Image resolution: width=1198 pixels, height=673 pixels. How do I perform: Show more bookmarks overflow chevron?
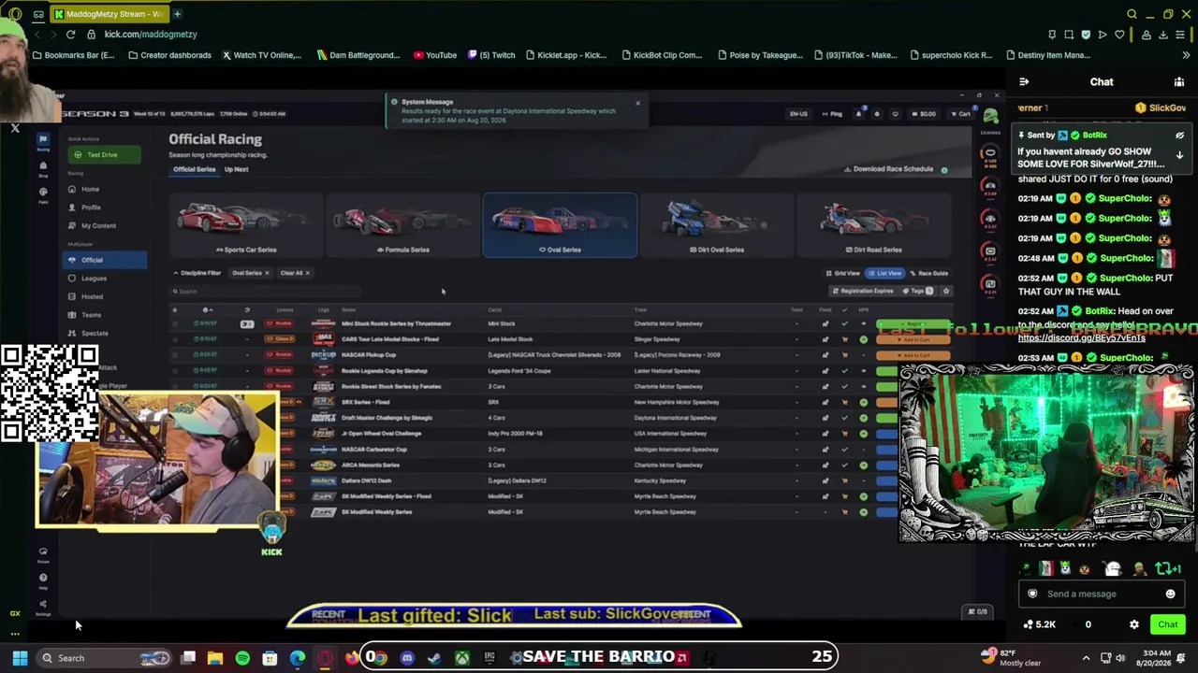pos(1187,55)
